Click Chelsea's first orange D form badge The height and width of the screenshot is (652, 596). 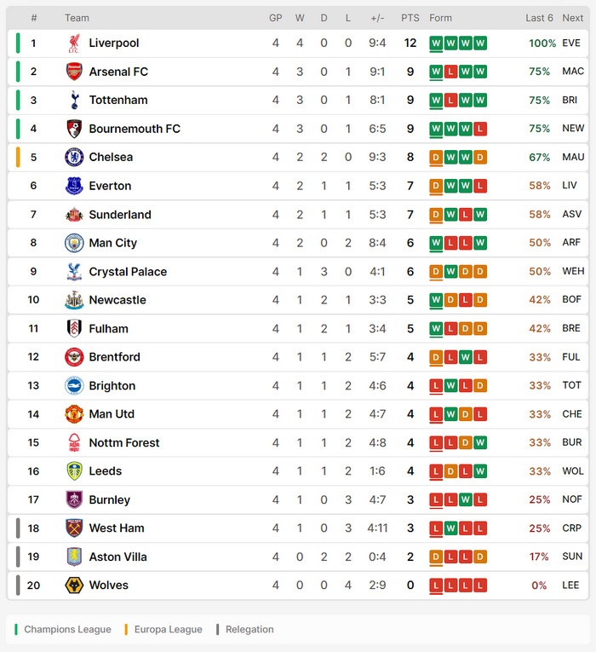(x=436, y=157)
